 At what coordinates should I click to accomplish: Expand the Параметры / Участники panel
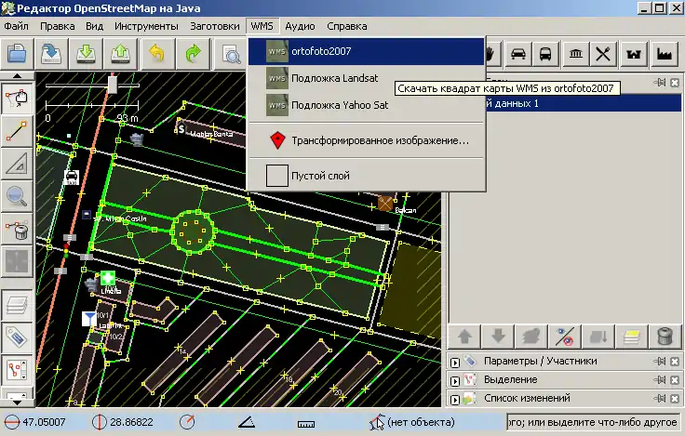click(x=455, y=361)
